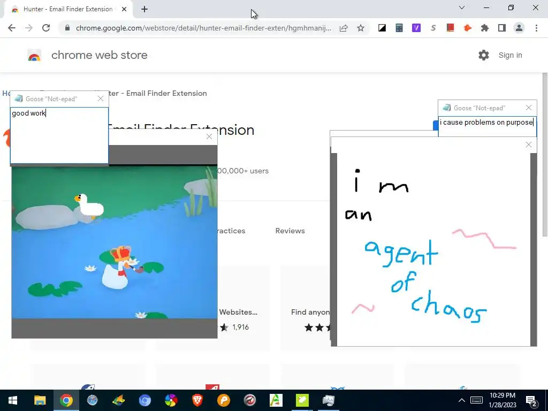Open Tab search dropdown chevron
Image resolution: width=548 pixels, height=411 pixels.
pos(462,7)
